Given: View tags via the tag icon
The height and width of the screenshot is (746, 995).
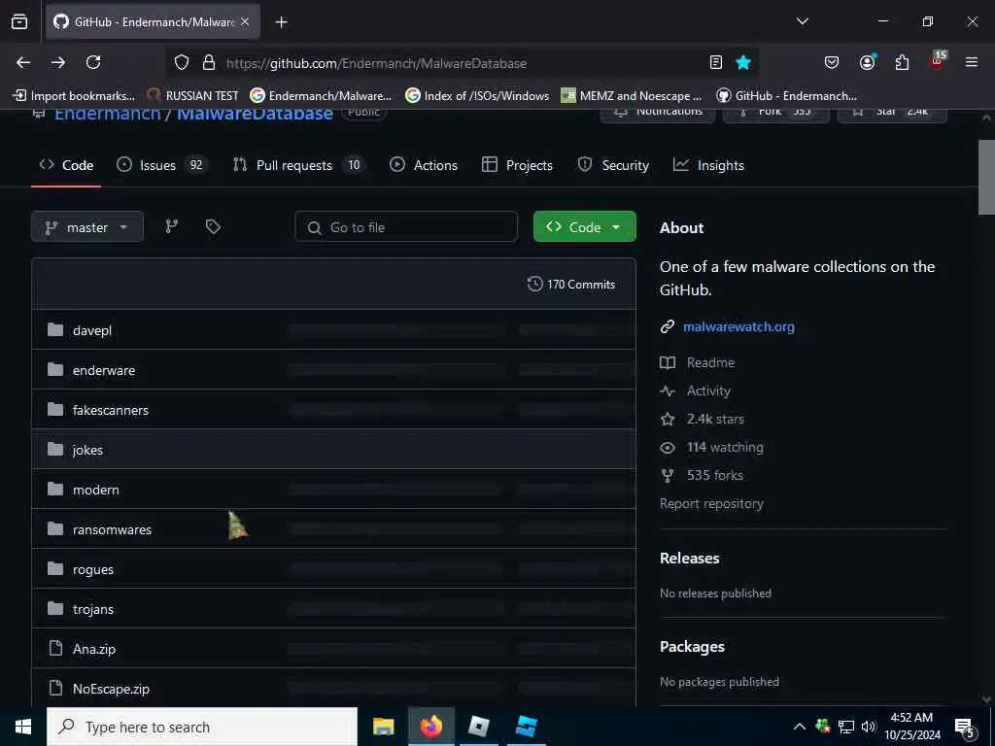Looking at the screenshot, I should [x=213, y=226].
